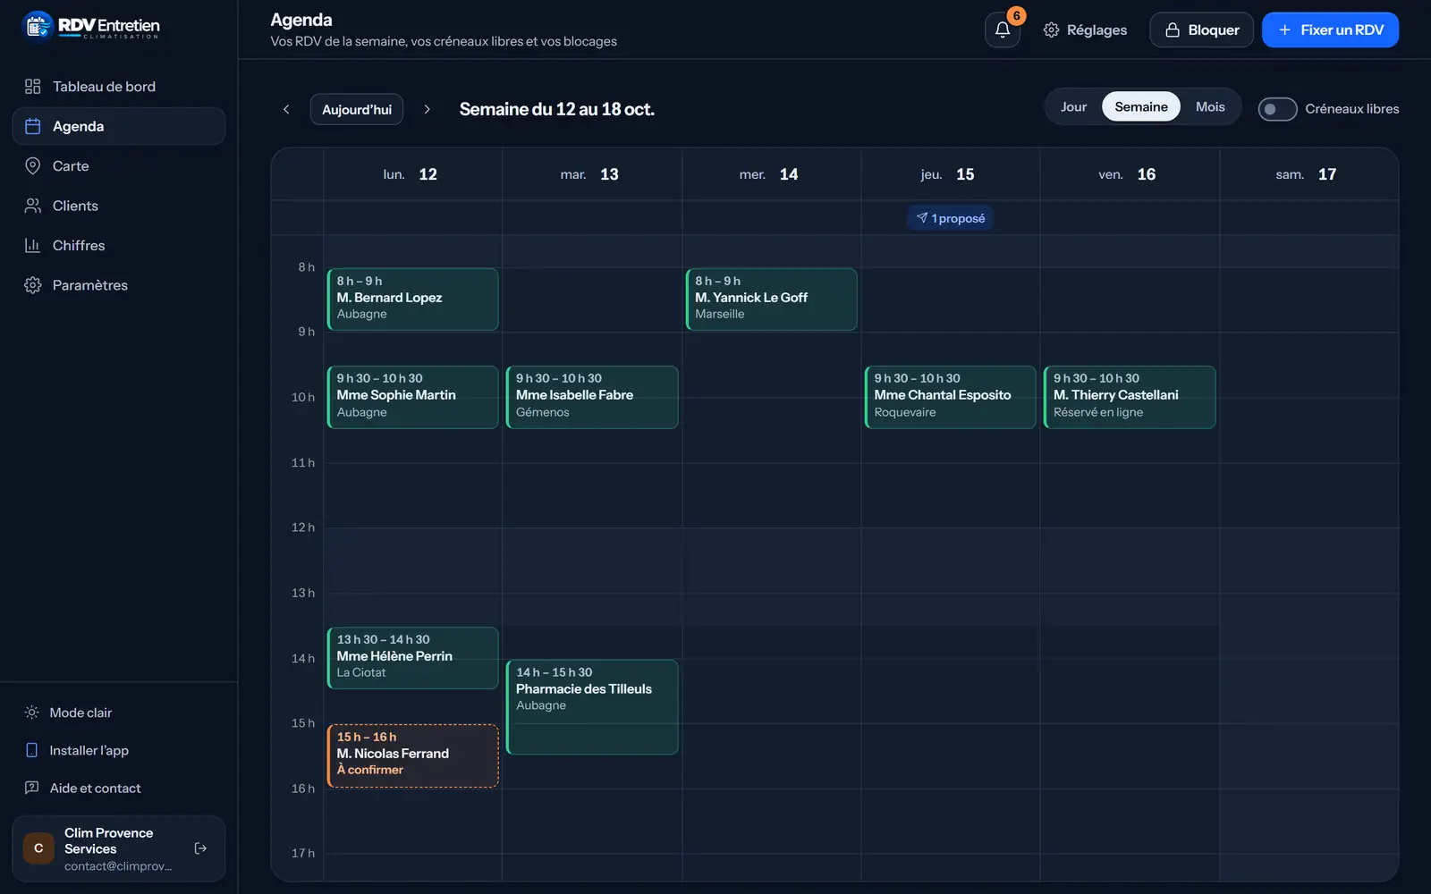Select the Semaine view tab

tap(1141, 106)
